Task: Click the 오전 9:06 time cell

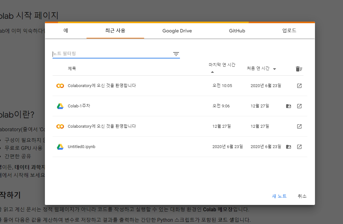Action: 221,106
